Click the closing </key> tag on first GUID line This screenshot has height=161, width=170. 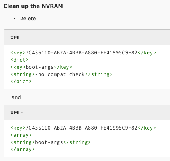click(x=147, y=53)
